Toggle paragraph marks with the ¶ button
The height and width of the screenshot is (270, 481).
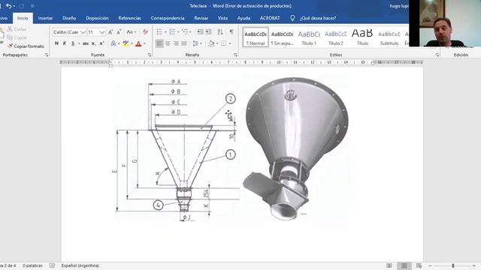[x=231, y=31]
